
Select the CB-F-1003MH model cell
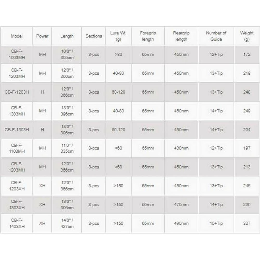[x=17, y=55]
